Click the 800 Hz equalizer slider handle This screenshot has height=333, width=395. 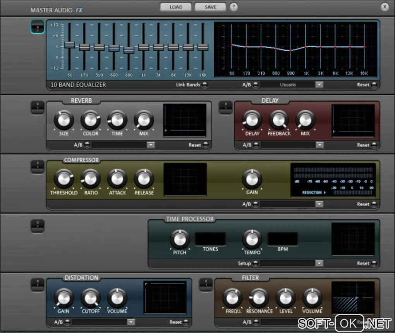(x=129, y=50)
